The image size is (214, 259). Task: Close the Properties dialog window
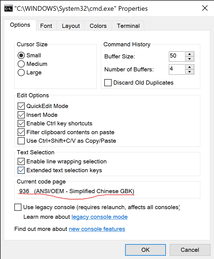pos(205,8)
